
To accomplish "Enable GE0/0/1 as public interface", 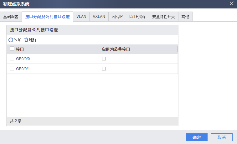I will (x=104, y=69).
